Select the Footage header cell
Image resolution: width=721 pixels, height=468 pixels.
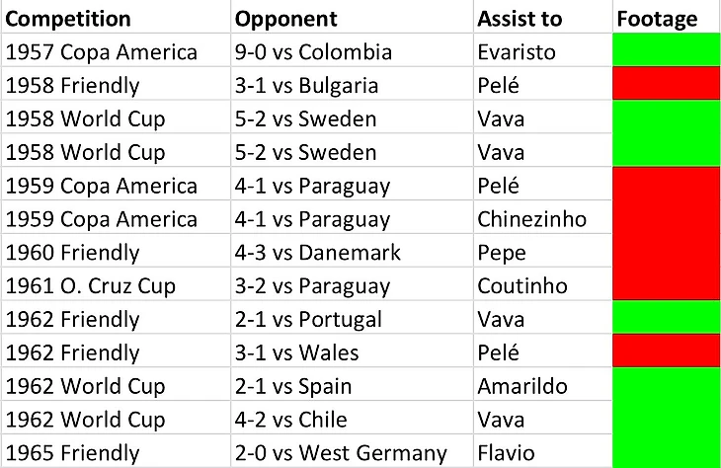tap(657, 19)
